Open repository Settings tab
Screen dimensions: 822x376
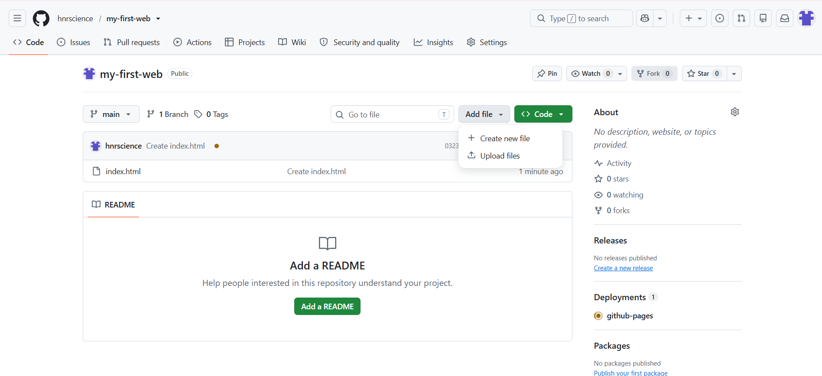[487, 42]
